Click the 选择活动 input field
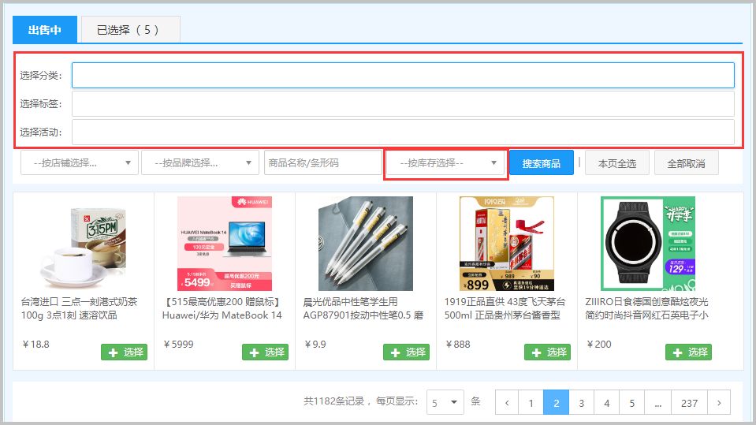The height and width of the screenshot is (425, 756). (403, 132)
